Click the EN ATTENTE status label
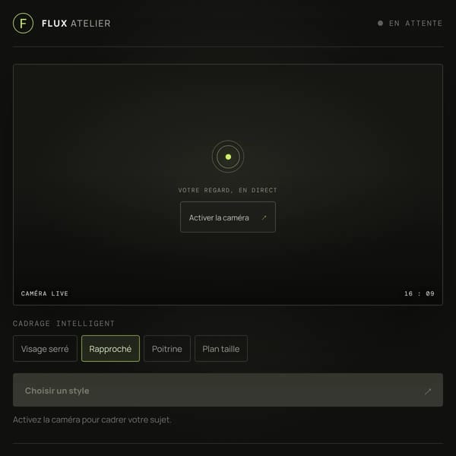 (x=416, y=24)
